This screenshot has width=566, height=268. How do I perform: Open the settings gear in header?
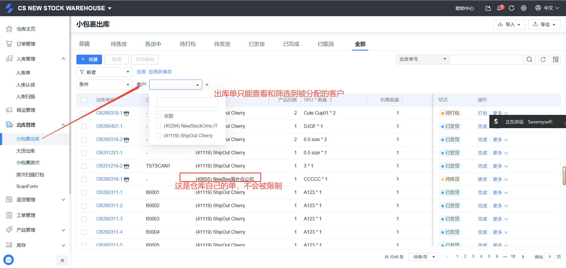tap(524, 8)
